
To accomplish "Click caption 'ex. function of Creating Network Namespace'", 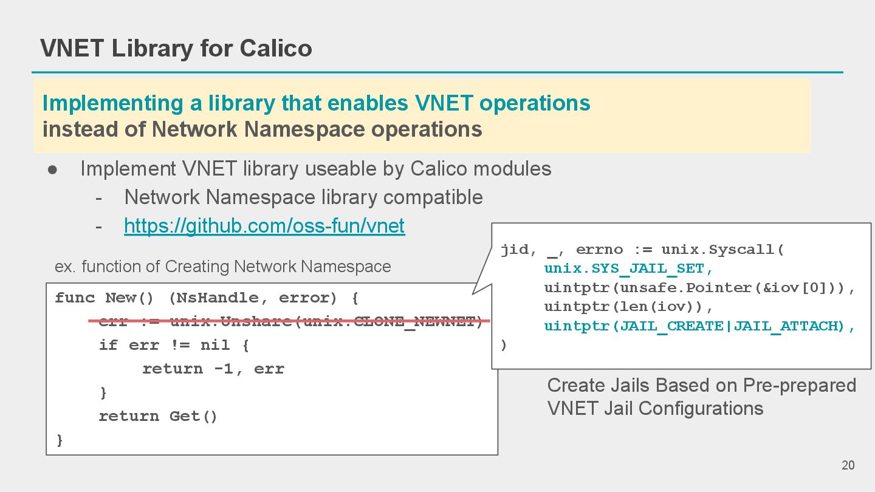I will pos(223,266).
